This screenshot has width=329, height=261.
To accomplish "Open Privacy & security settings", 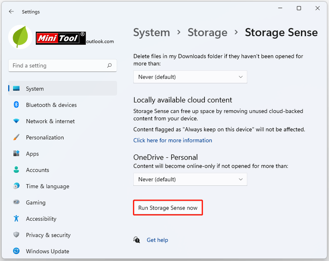I will click(x=63, y=235).
